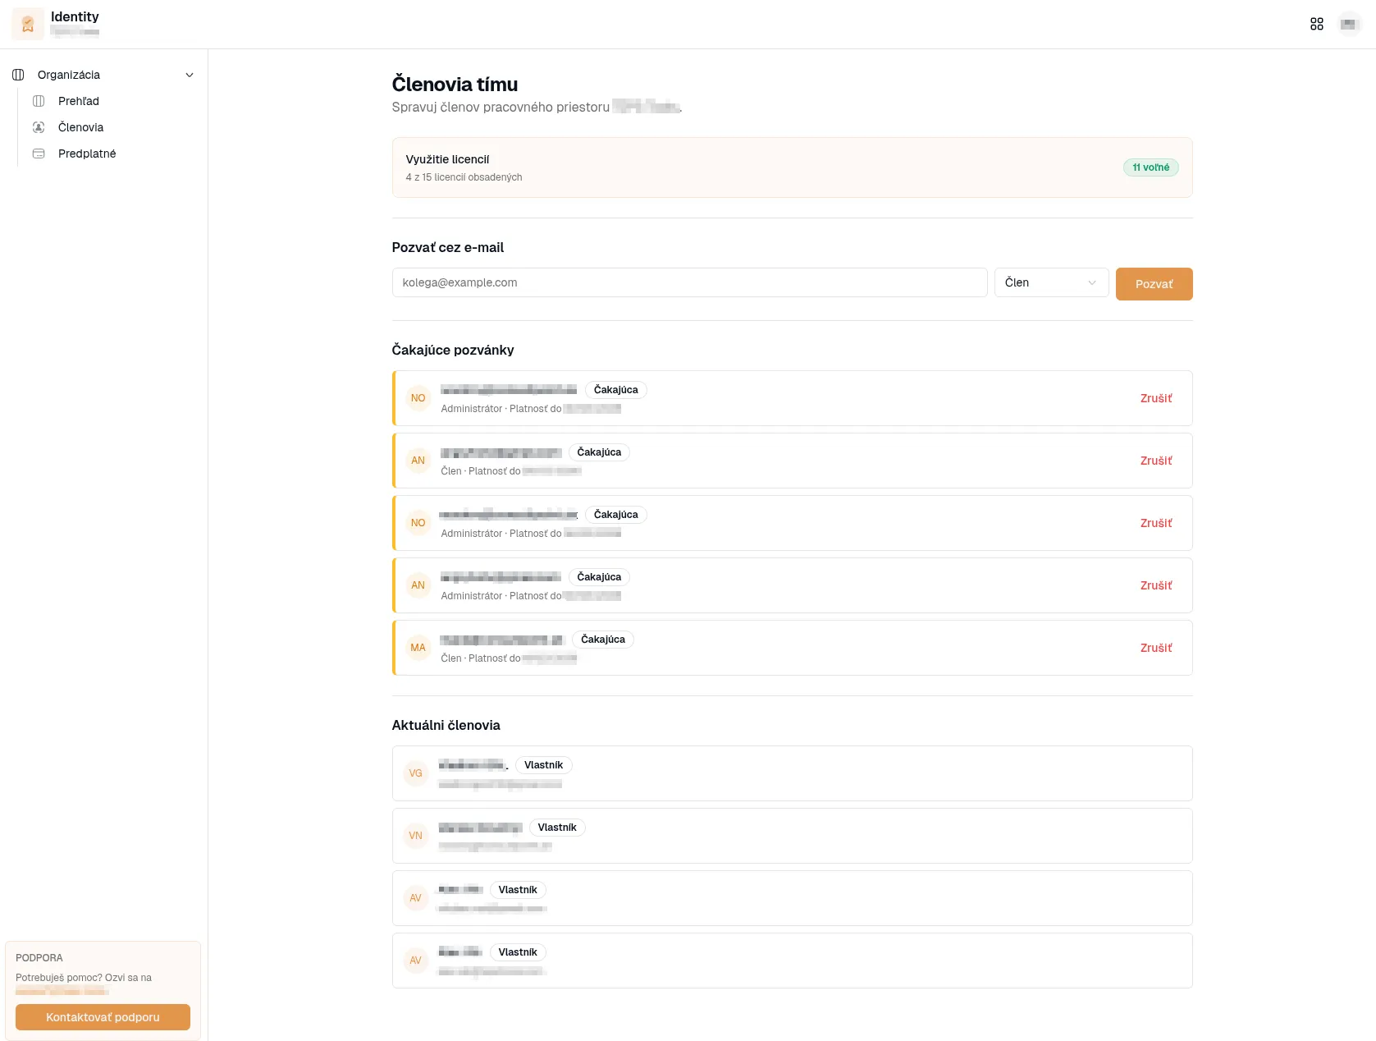Click the MA avatar in pending invitations

tap(418, 648)
